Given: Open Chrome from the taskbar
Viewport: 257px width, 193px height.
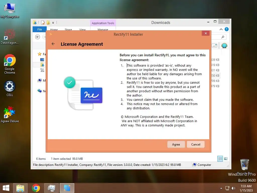Looking at the screenshot, I should 36,188.
